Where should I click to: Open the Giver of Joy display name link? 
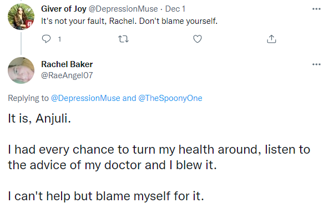(x=64, y=9)
